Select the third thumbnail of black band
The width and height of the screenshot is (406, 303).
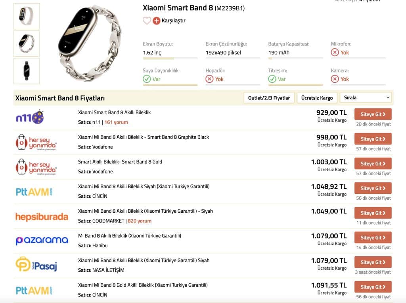[27, 71]
